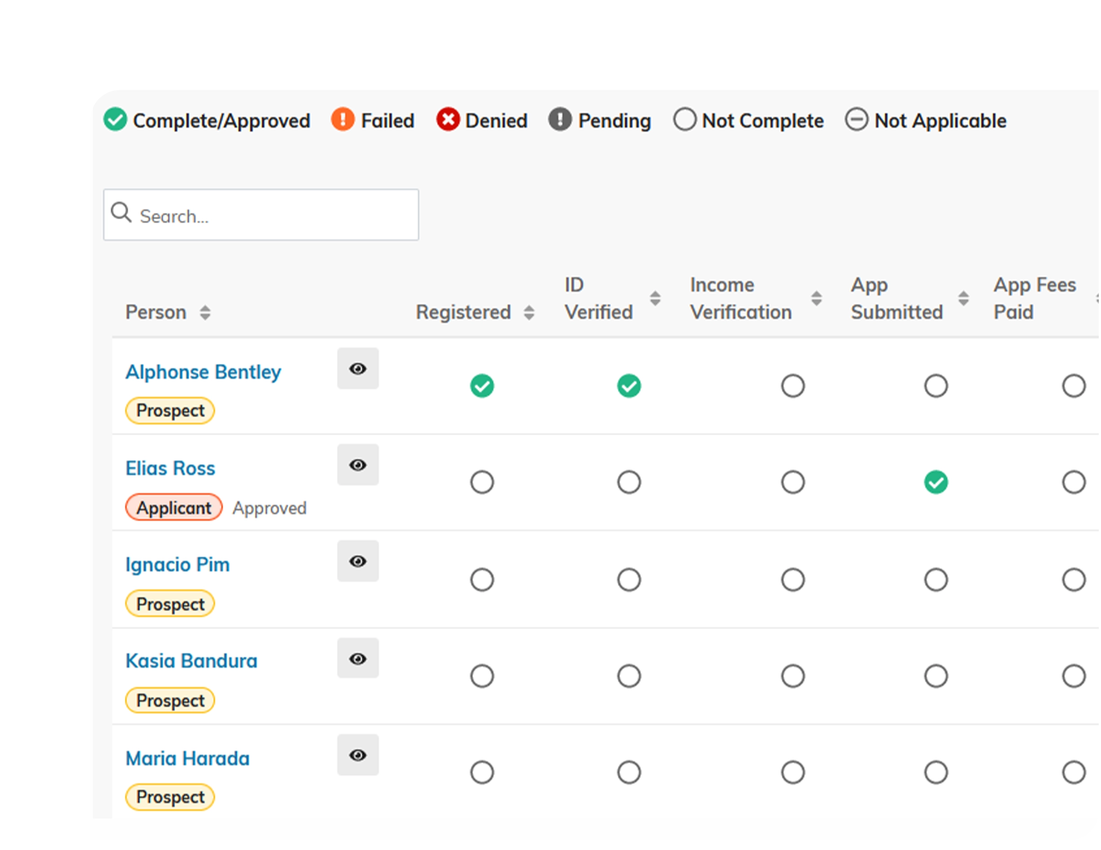
Task: Click Elias Ross's ID Verified status circle
Action: pos(629,483)
